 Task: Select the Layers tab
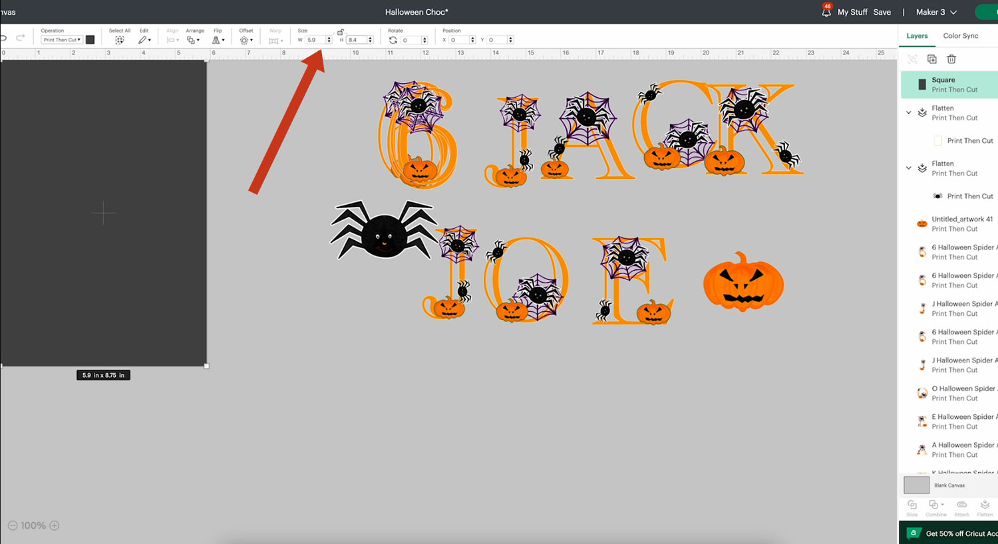(x=917, y=36)
